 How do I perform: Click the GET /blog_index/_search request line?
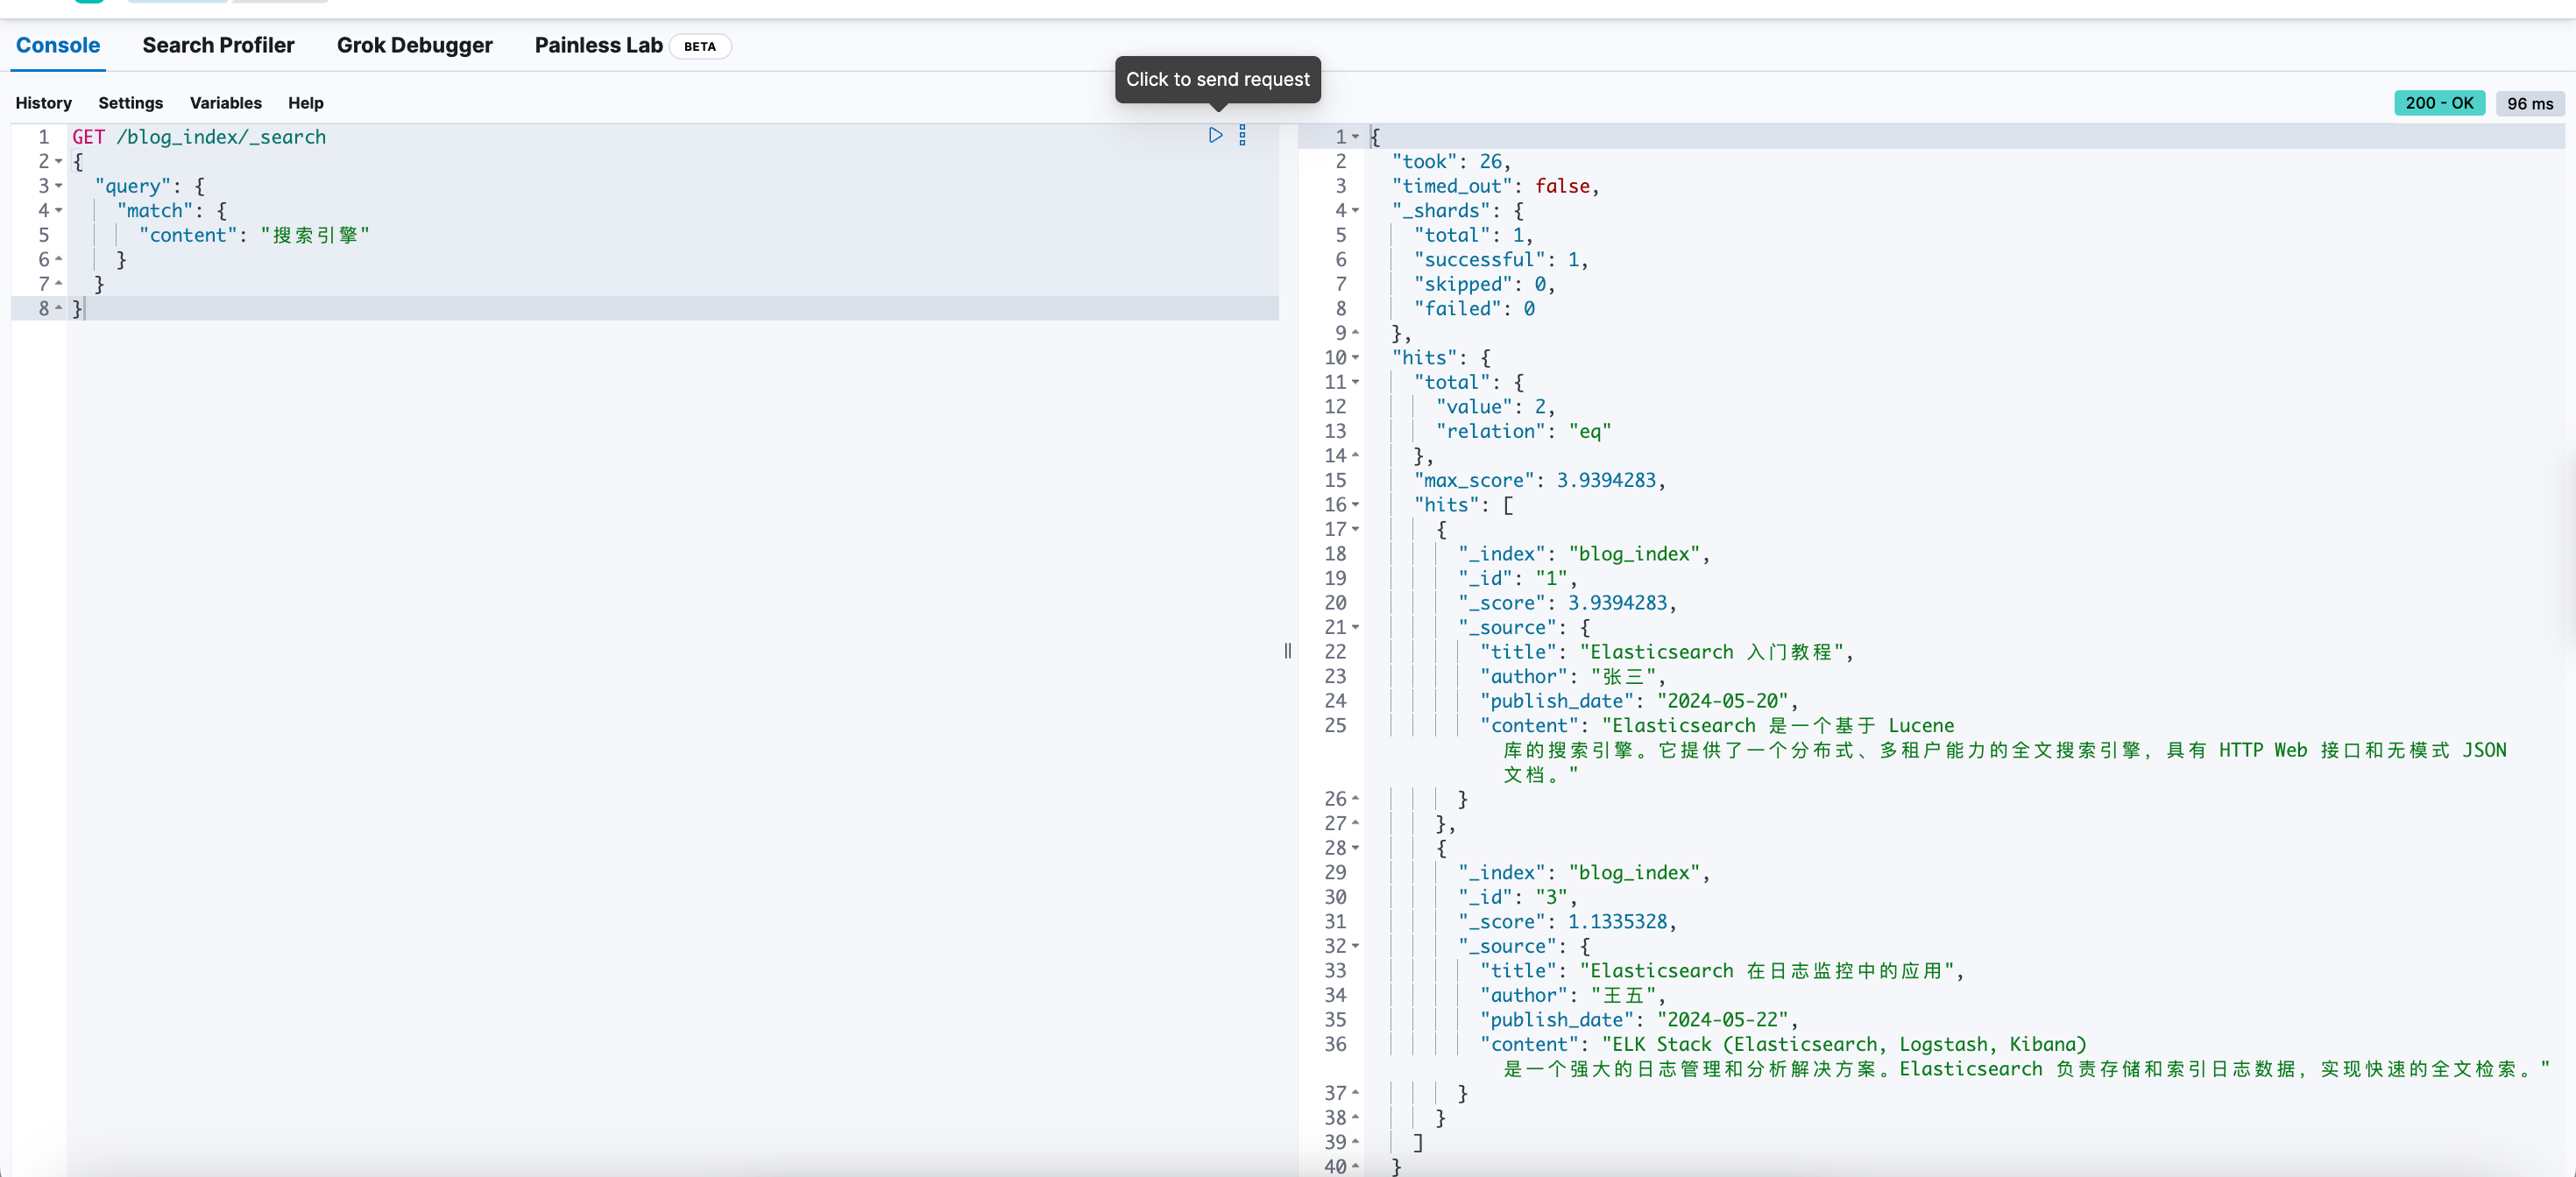(199, 137)
